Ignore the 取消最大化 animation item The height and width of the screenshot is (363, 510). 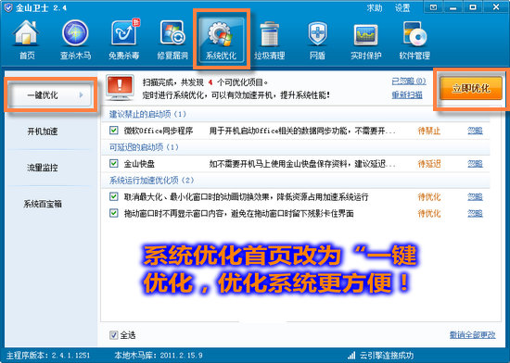point(475,196)
